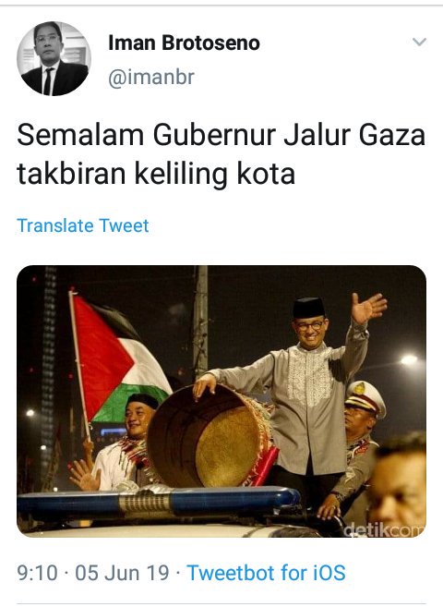The image size is (443, 607).
Task: Click the Translate Tweet link
Action: 83,225
